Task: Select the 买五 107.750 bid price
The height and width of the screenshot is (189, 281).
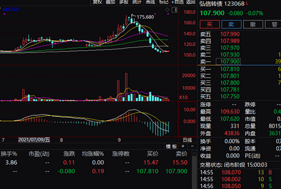Action: [x=230, y=96]
